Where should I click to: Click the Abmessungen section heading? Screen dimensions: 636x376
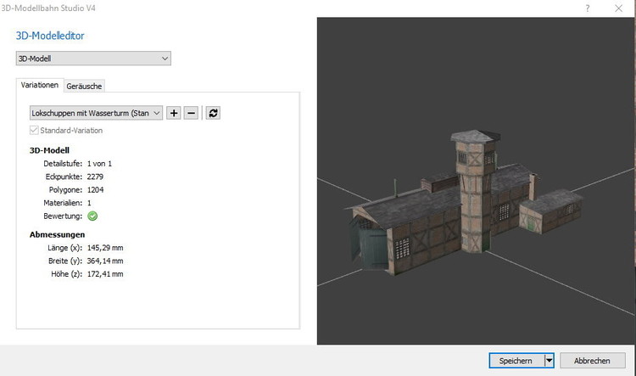pos(57,234)
